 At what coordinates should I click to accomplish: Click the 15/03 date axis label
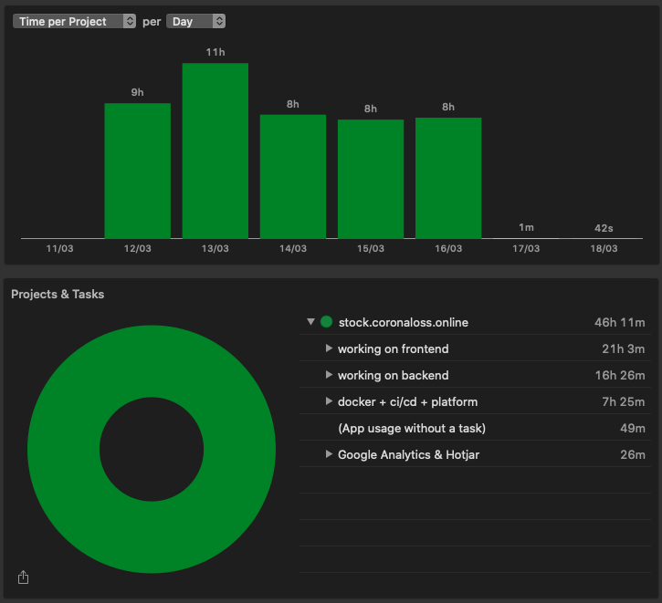(371, 248)
